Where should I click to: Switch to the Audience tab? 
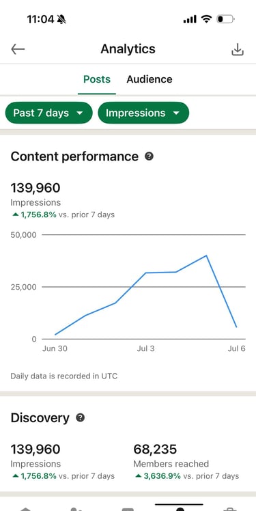(x=150, y=79)
